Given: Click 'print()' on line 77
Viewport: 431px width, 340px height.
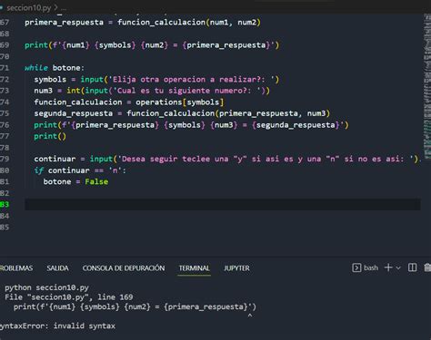Looking at the screenshot, I should click(50, 136).
